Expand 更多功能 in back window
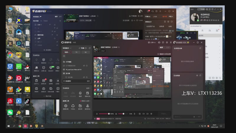This screenshot has width=236, height=133. click(x=47, y=96)
